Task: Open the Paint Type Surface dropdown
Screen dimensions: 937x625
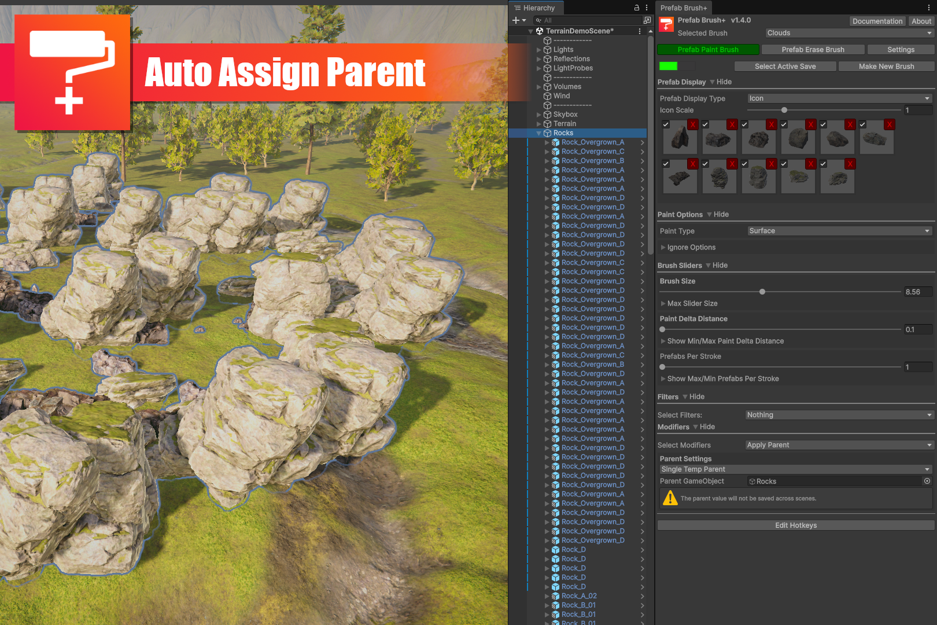Action: click(x=839, y=230)
